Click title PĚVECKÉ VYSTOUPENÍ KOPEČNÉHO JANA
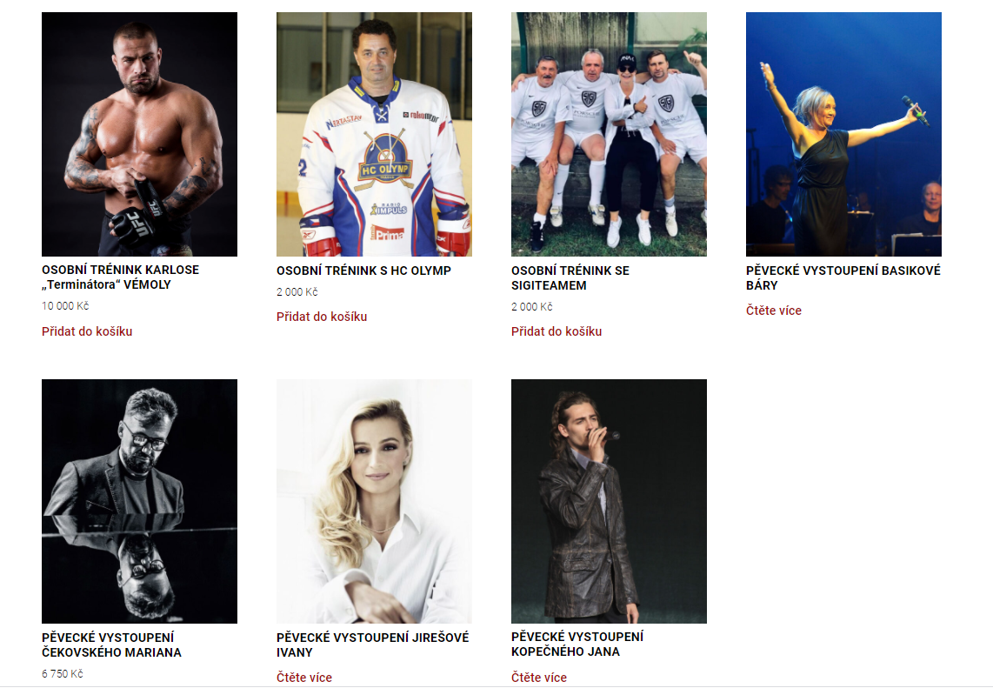 [576, 645]
